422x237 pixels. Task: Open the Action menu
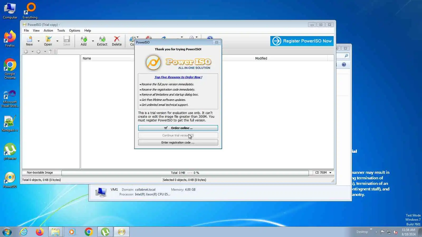(48, 31)
